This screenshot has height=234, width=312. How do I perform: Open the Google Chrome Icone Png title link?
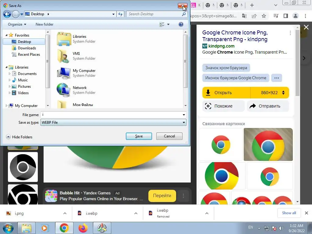tap(235, 36)
